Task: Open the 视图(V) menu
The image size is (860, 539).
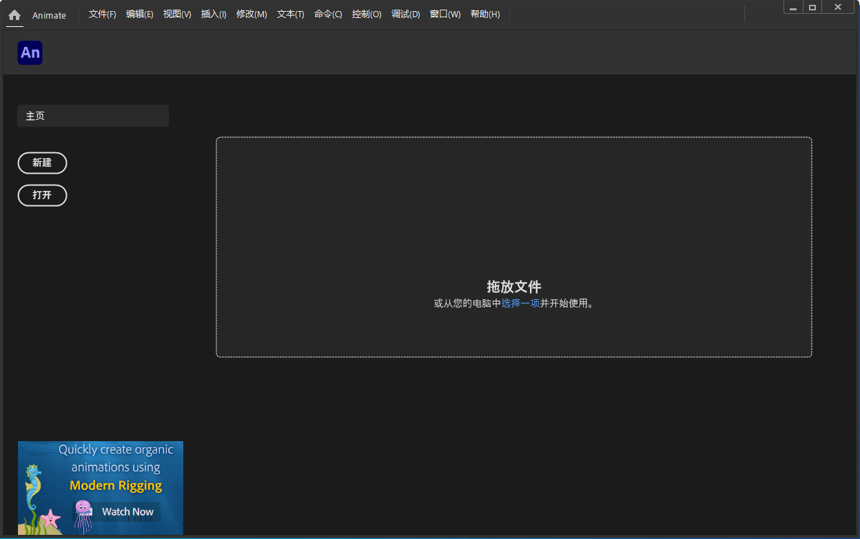Action: [177, 14]
